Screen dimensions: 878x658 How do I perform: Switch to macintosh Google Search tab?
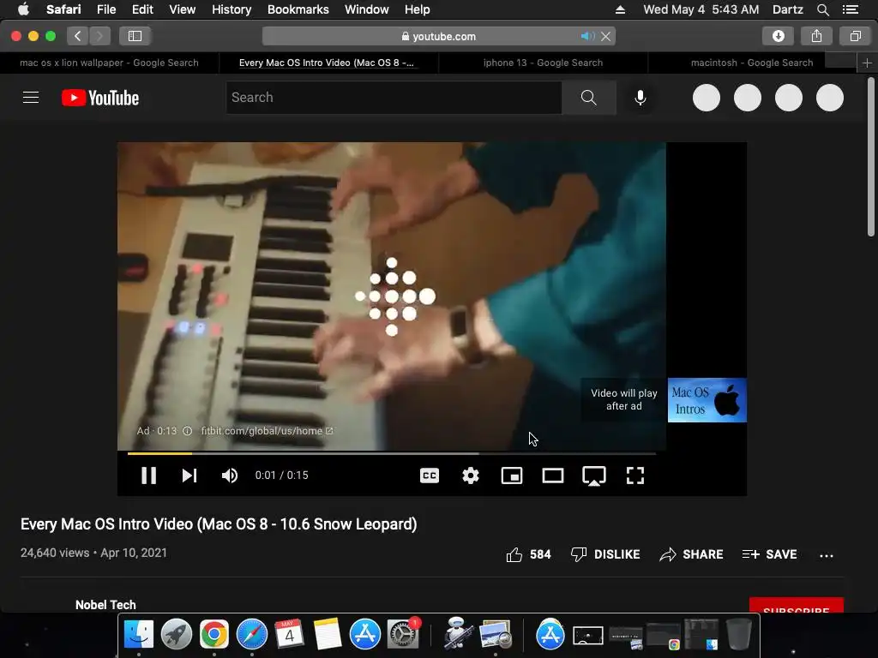point(752,63)
